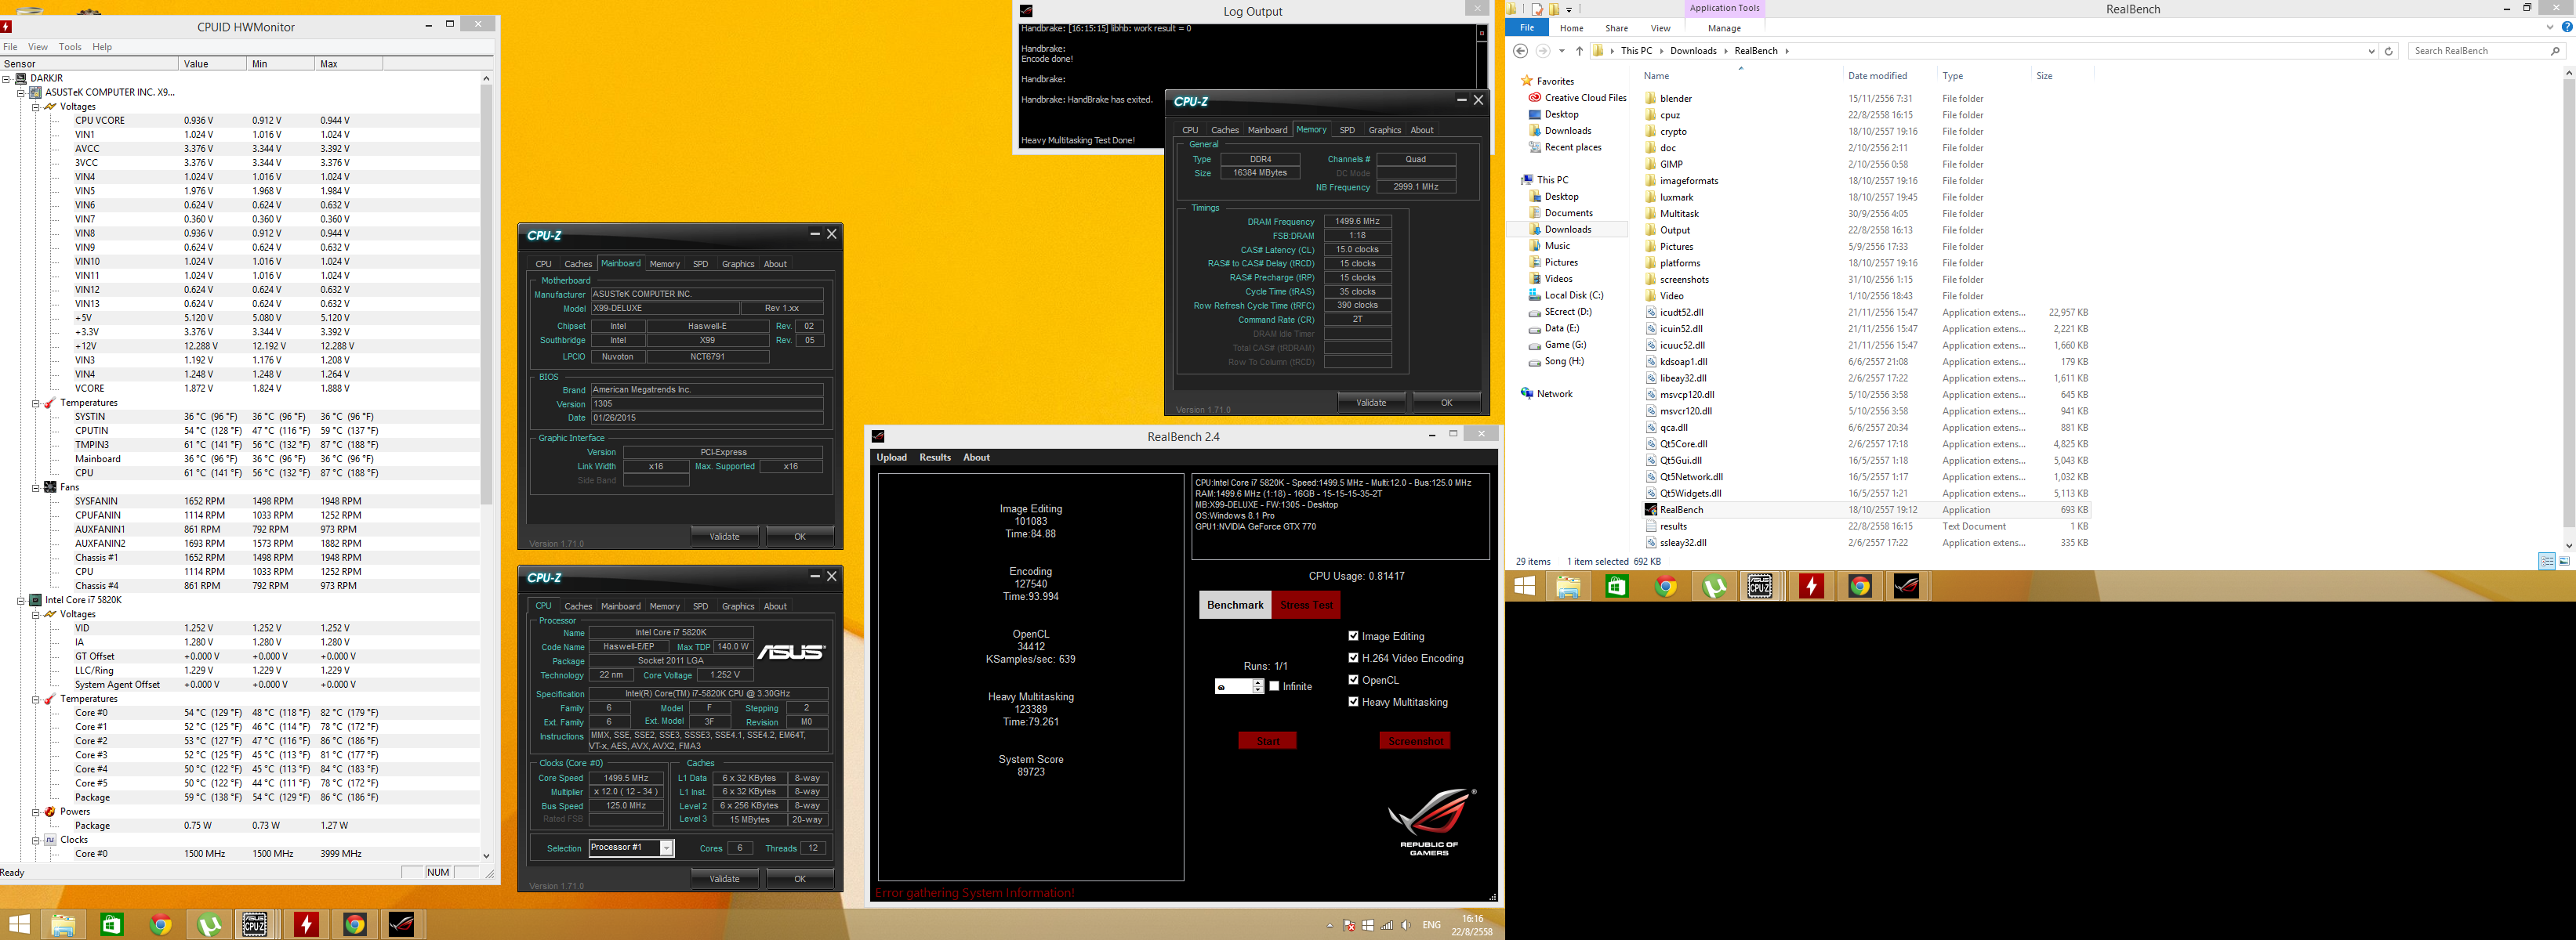Open the Tools menu in HWMonitor
This screenshot has width=2576, height=940.
pos(70,47)
